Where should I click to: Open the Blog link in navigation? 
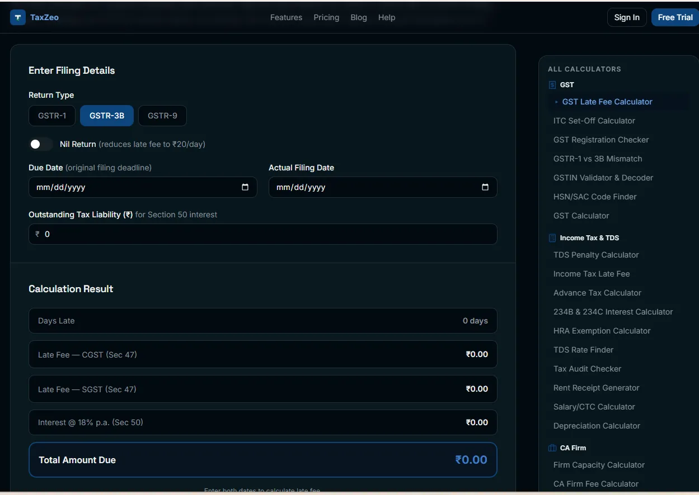pos(359,17)
